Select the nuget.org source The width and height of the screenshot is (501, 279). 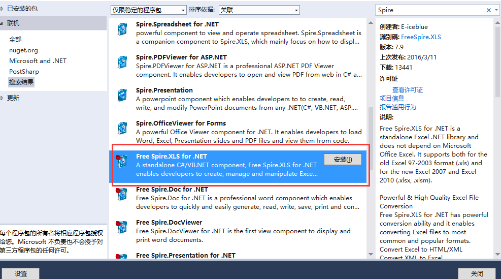tap(23, 50)
